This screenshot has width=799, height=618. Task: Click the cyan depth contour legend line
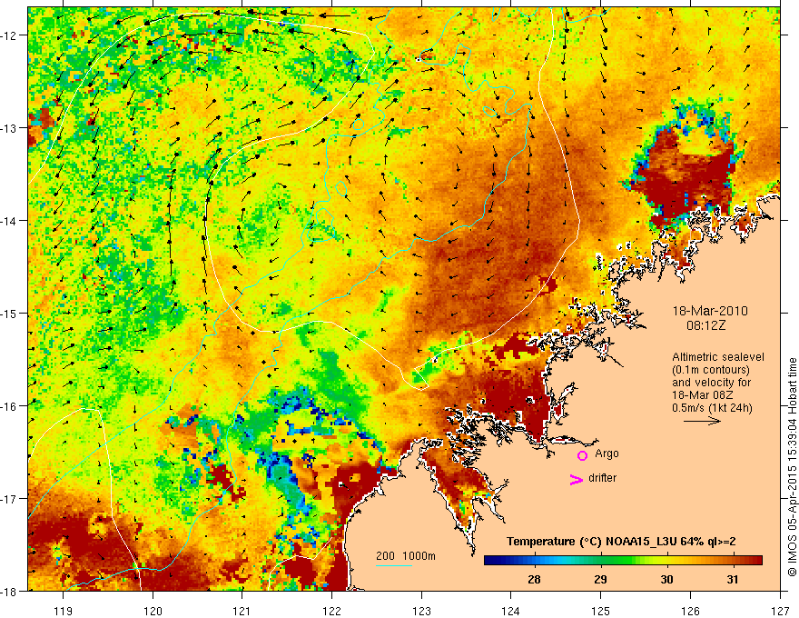click(394, 565)
